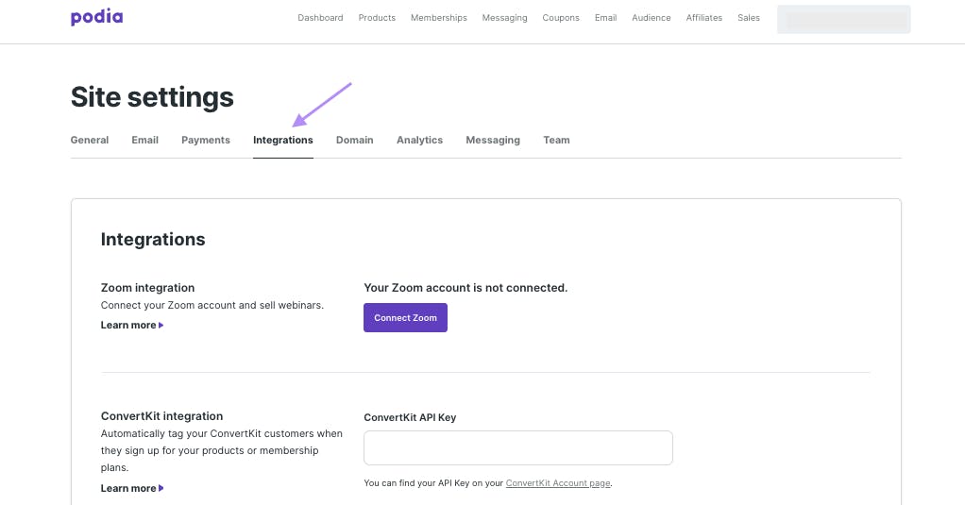Click 'Your Zoom account is not connected.' text
The image size is (965, 505).
pyautogui.click(x=466, y=288)
